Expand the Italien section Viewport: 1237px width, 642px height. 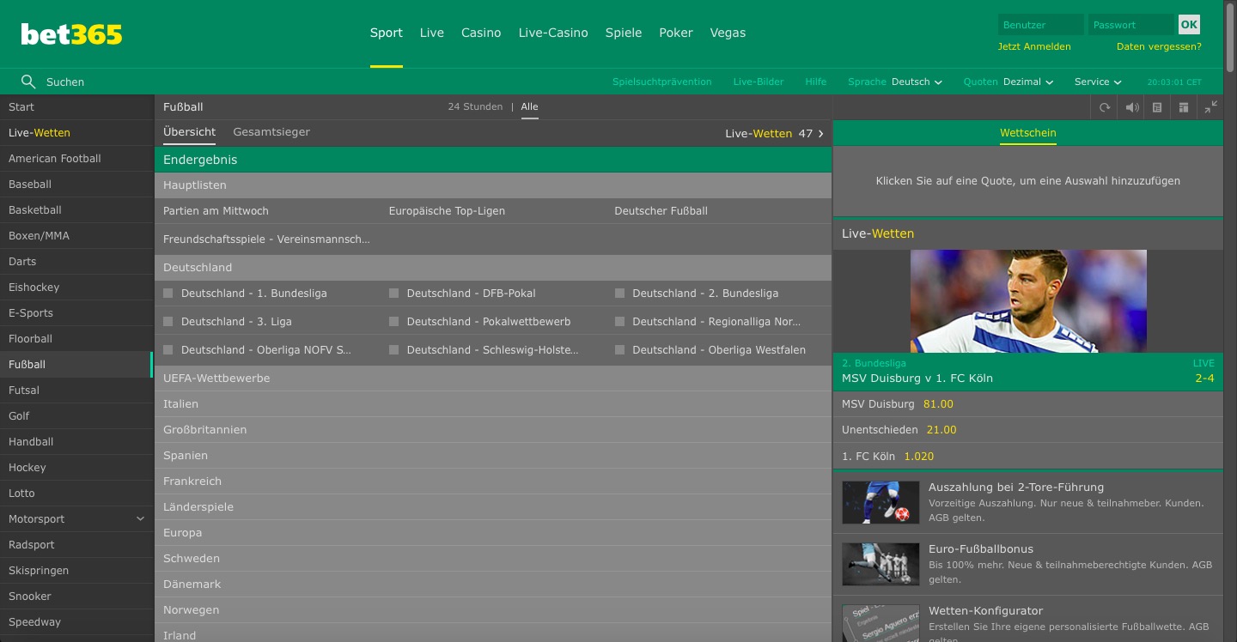pos(493,404)
